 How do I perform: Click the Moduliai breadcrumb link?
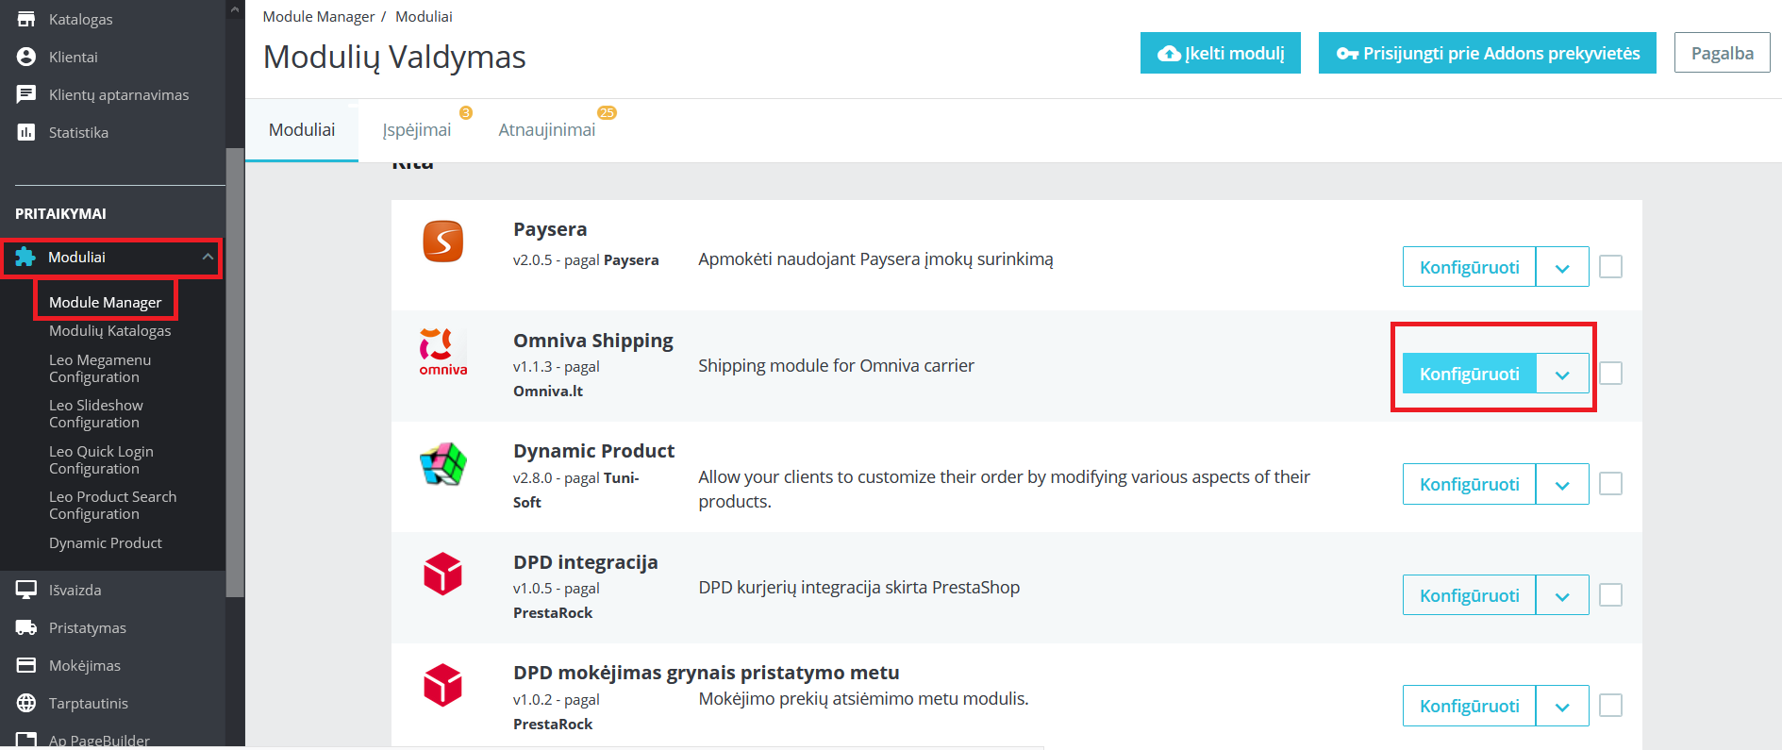tap(424, 17)
